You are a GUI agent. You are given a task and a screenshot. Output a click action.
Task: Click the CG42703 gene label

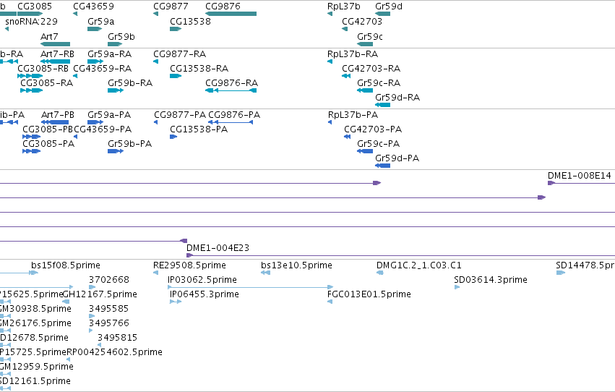click(x=362, y=21)
